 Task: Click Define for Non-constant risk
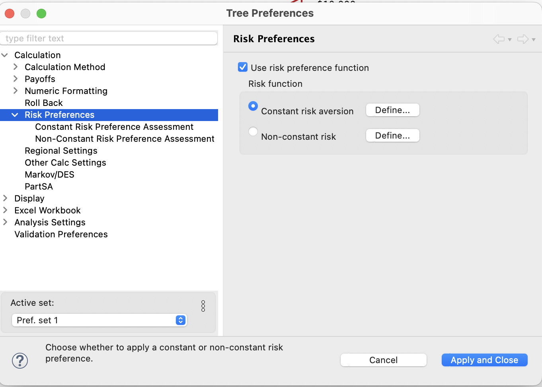point(392,135)
